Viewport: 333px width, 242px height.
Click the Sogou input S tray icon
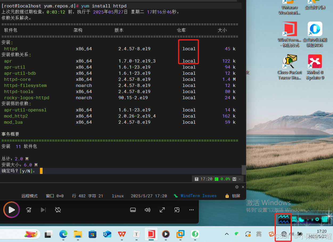pos(271,234)
